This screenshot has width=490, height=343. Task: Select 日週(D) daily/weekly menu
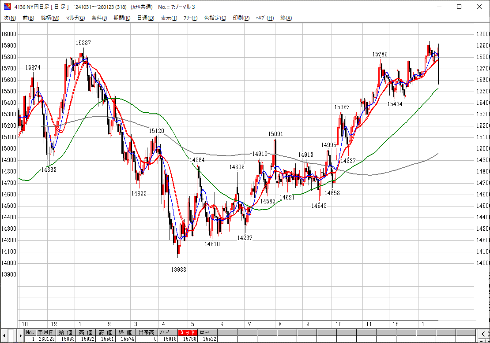[x=145, y=18]
